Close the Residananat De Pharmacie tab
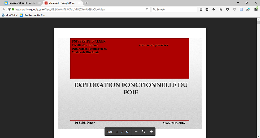 [40, 3]
